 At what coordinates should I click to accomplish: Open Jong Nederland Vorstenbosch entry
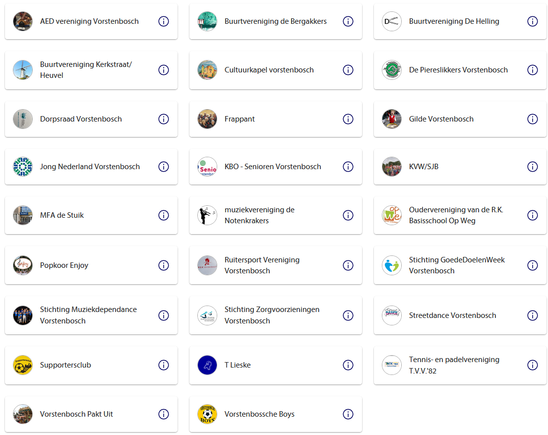pyautogui.click(x=91, y=167)
